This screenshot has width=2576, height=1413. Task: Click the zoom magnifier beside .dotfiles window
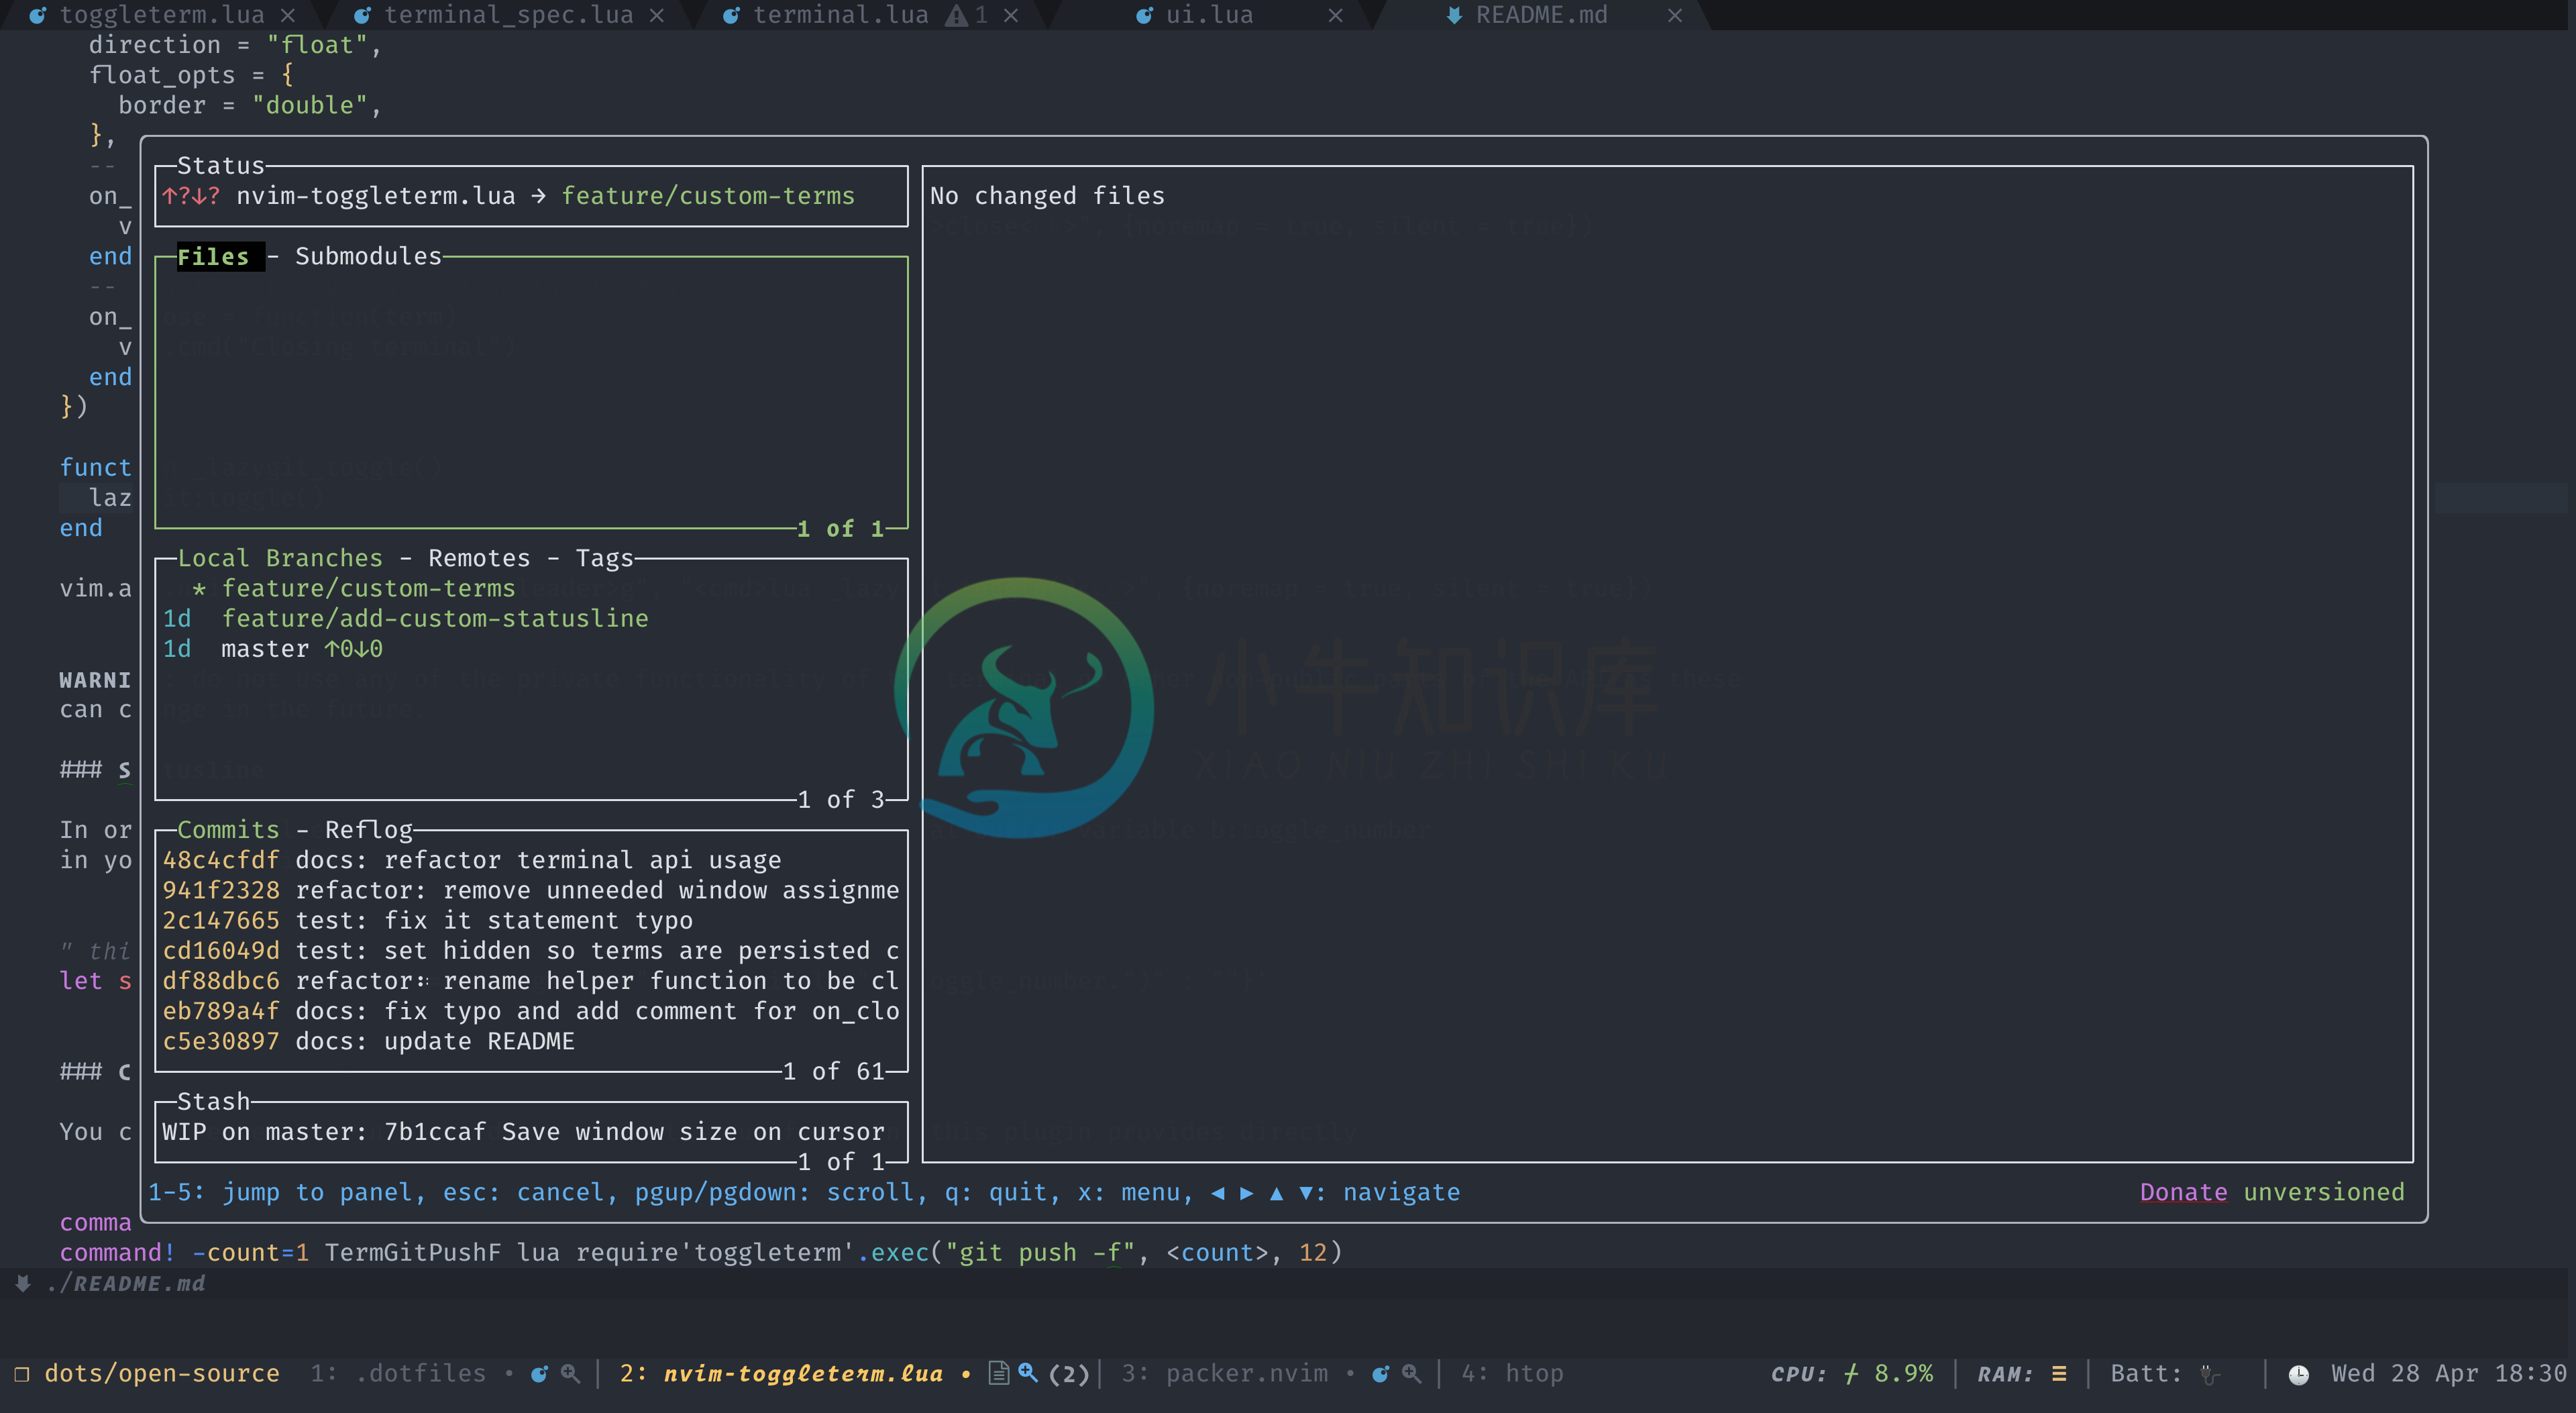point(570,1374)
